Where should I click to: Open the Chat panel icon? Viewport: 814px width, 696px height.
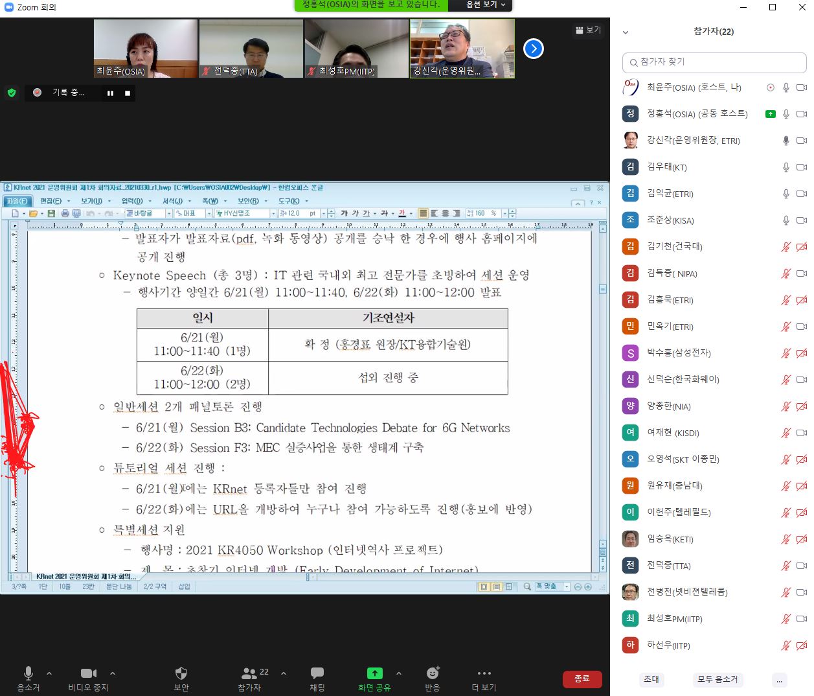point(317,674)
